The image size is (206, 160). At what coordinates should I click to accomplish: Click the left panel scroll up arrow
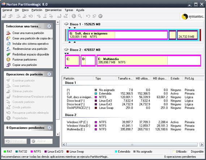click(x=58, y=22)
